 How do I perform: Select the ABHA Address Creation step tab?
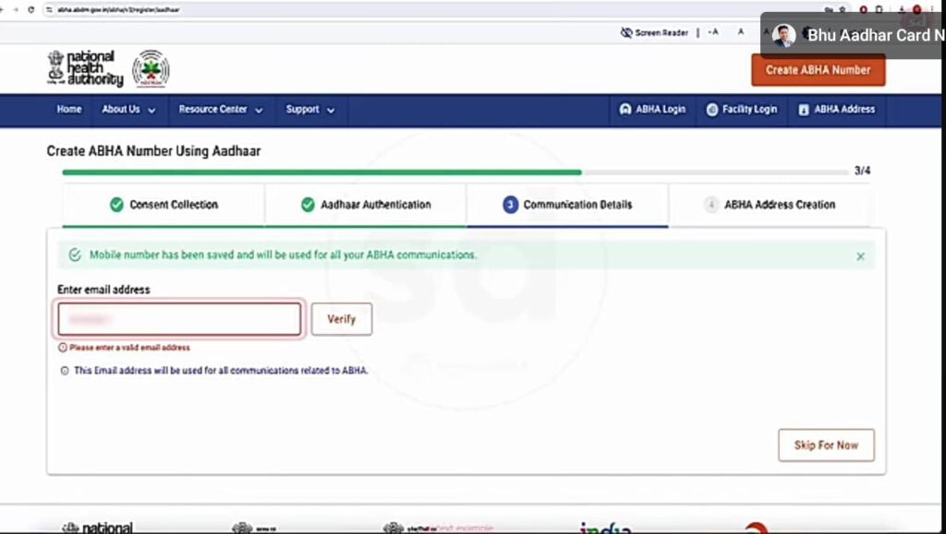[770, 205]
